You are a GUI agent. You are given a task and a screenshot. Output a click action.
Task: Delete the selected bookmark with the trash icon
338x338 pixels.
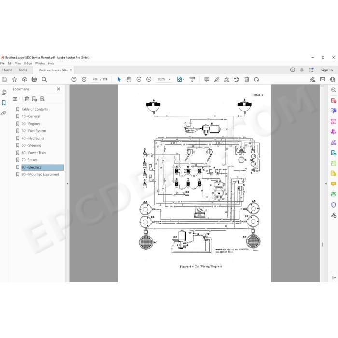pyautogui.click(x=27, y=99)
